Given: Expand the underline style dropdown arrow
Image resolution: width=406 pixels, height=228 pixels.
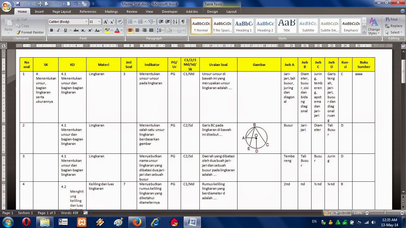Looking at the screenshot, I should (x=70, y=30).
